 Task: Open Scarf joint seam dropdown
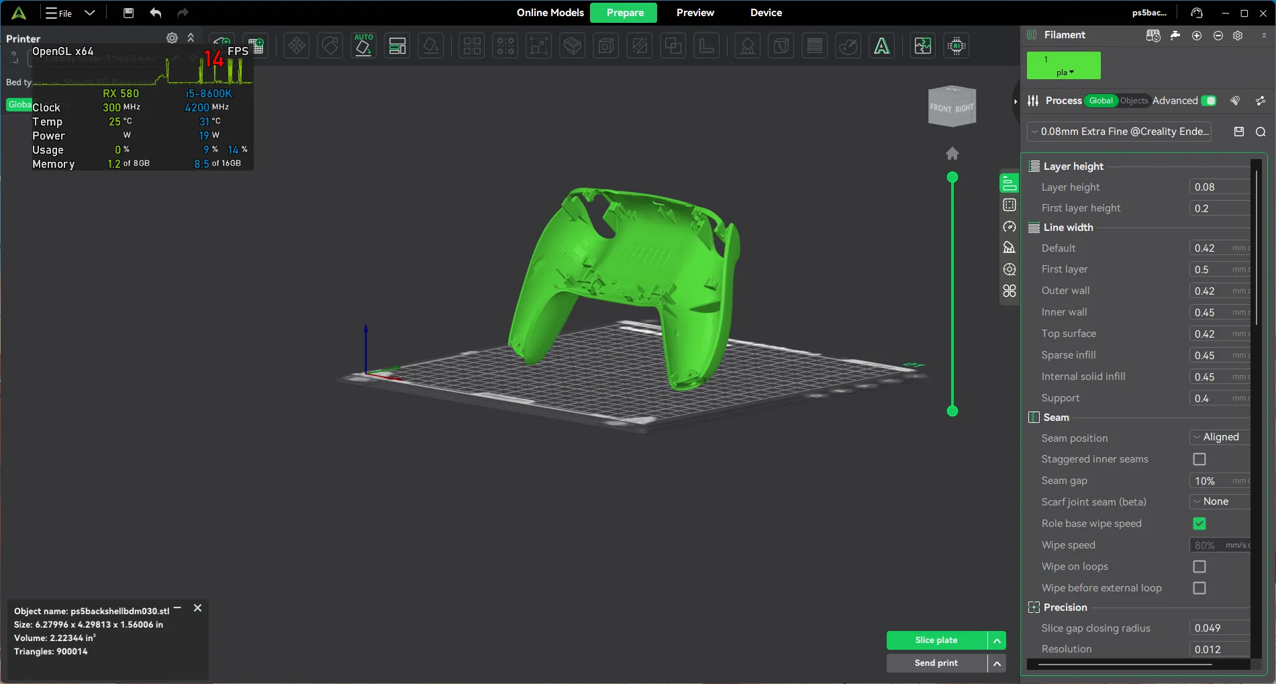point(1220,501)
